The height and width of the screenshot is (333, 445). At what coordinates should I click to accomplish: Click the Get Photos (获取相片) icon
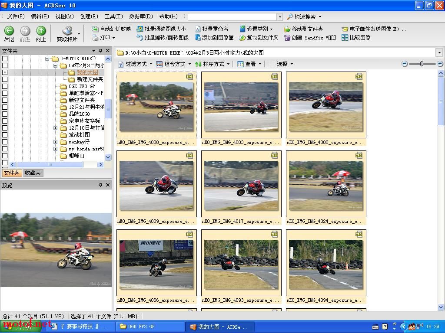[x=67, y=31]
